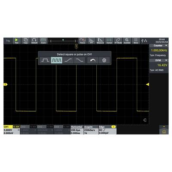Open the greyed CH4 channel box
This screenshot has width=172, height=172.
(x=62, y=130)
